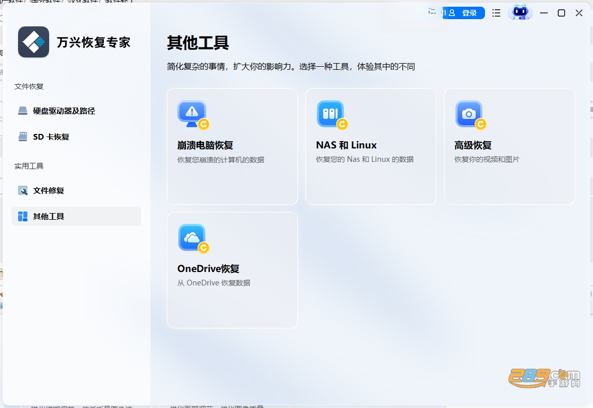Screen dimensions: 593x408
Task: Click the hard drive icon beside 硬盘驱动器及路径
Action: (x=23, y=111)
